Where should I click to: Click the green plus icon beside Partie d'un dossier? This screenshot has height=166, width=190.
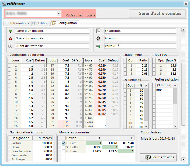[11, 31]
